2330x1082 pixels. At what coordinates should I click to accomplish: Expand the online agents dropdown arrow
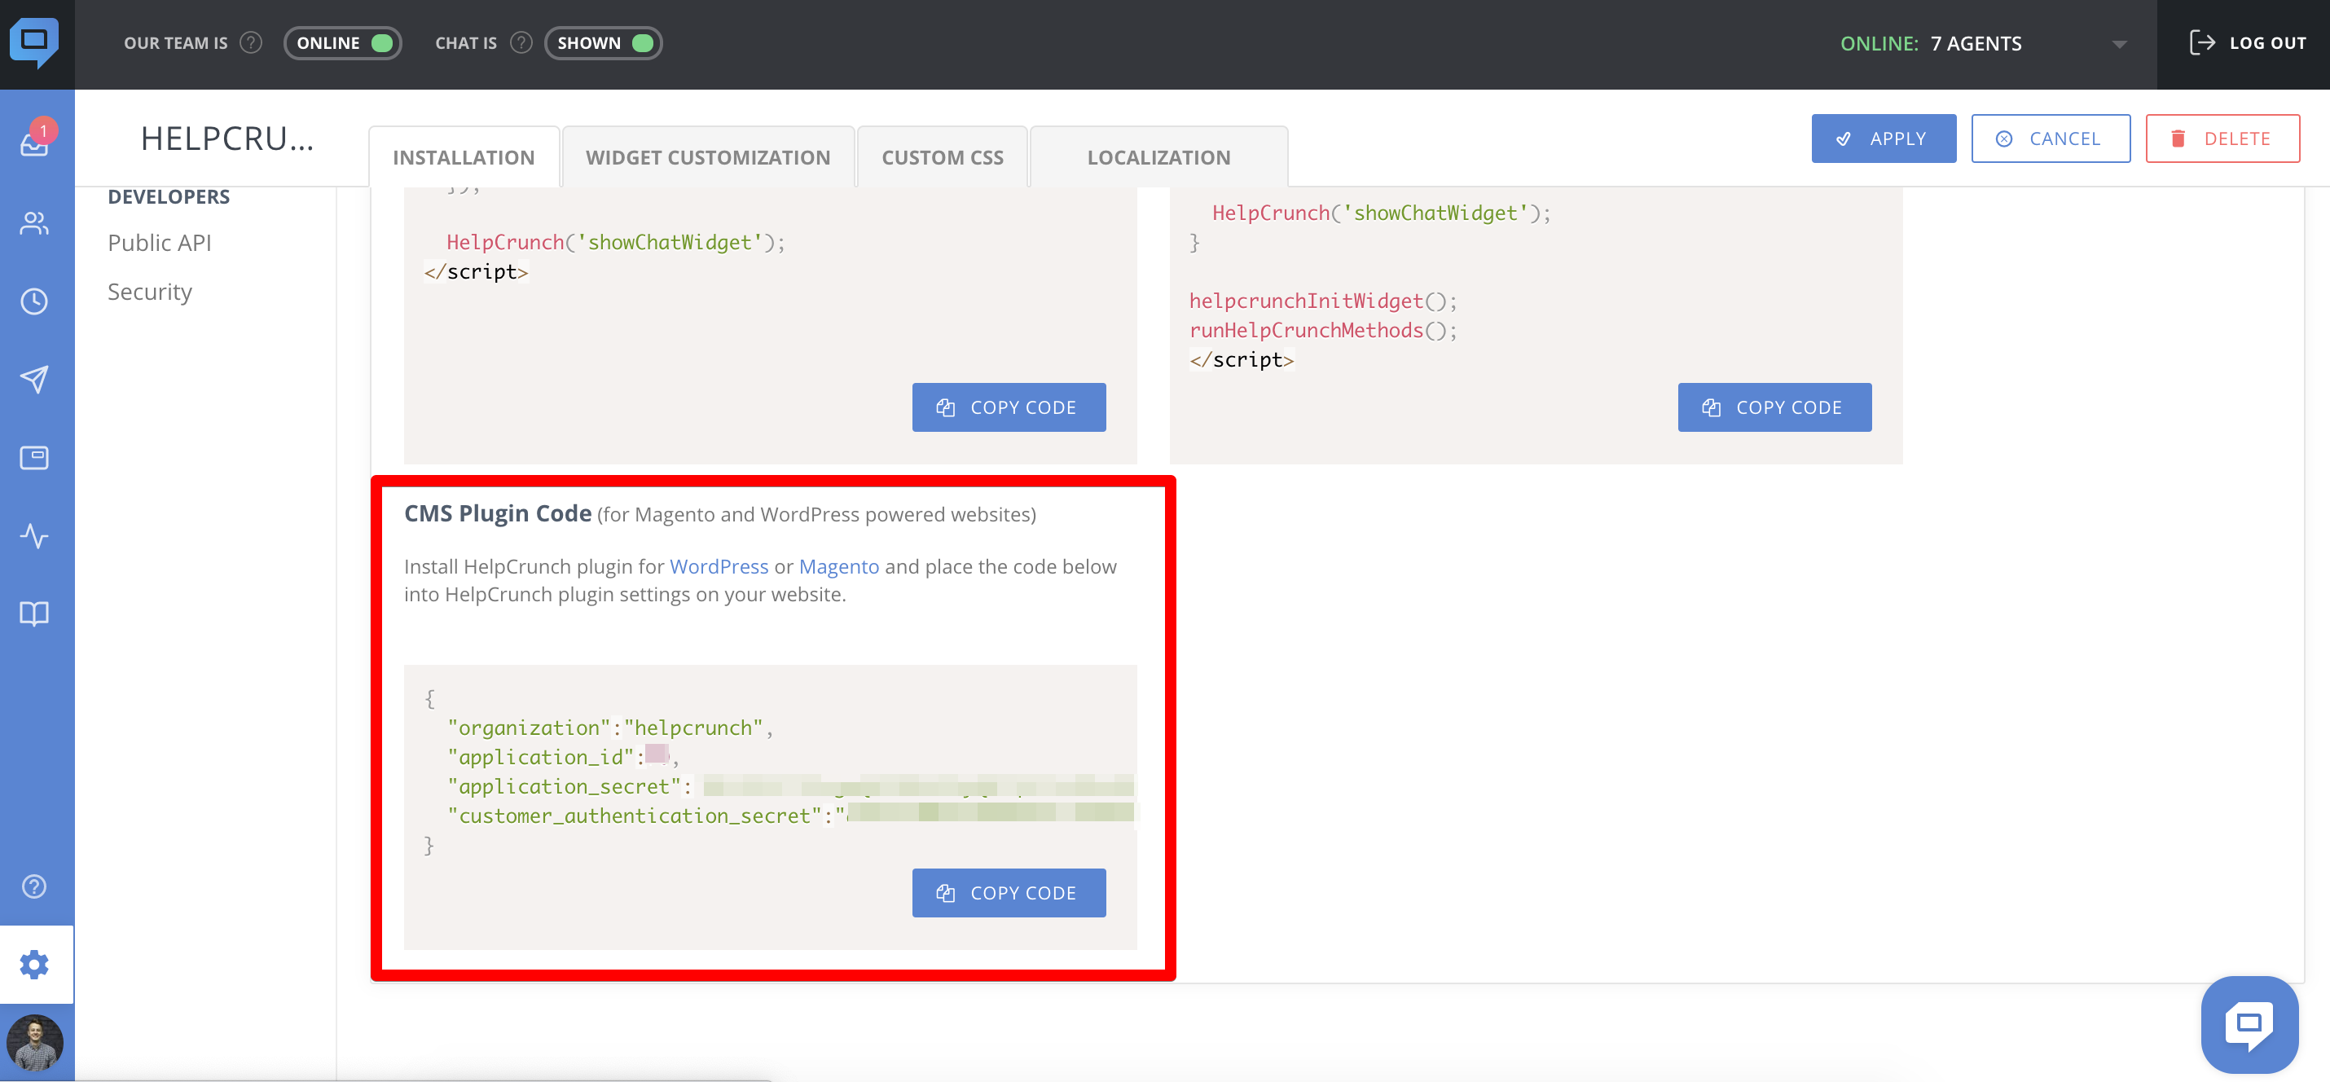pos(2119,43)
